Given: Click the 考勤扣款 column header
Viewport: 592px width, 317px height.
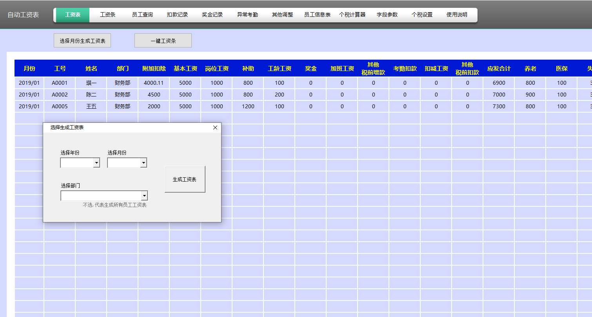Looking at the screenshot, I should pos(405,69).
